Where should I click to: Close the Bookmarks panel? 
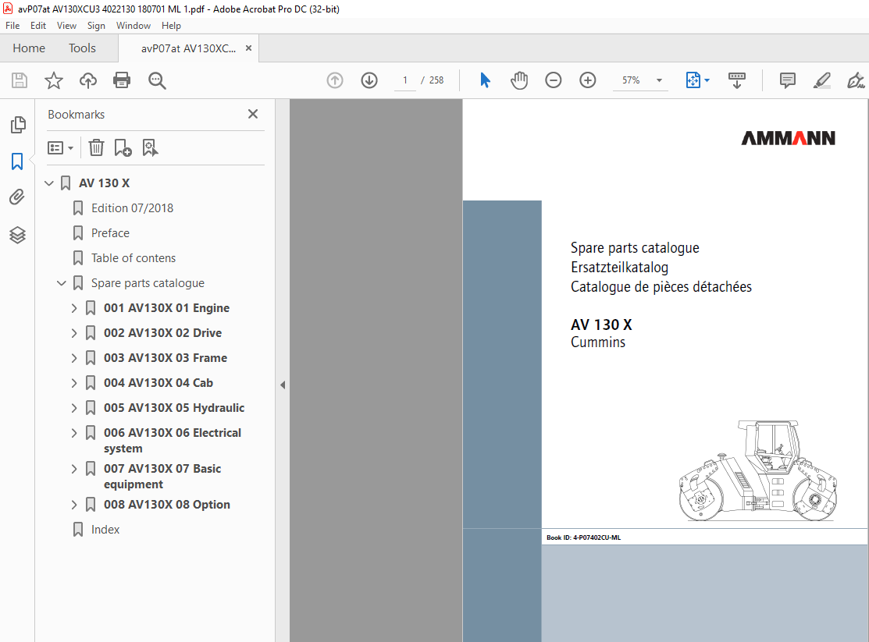[x=253, y=114]
